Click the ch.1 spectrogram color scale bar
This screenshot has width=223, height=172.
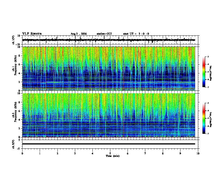[204, 72]
